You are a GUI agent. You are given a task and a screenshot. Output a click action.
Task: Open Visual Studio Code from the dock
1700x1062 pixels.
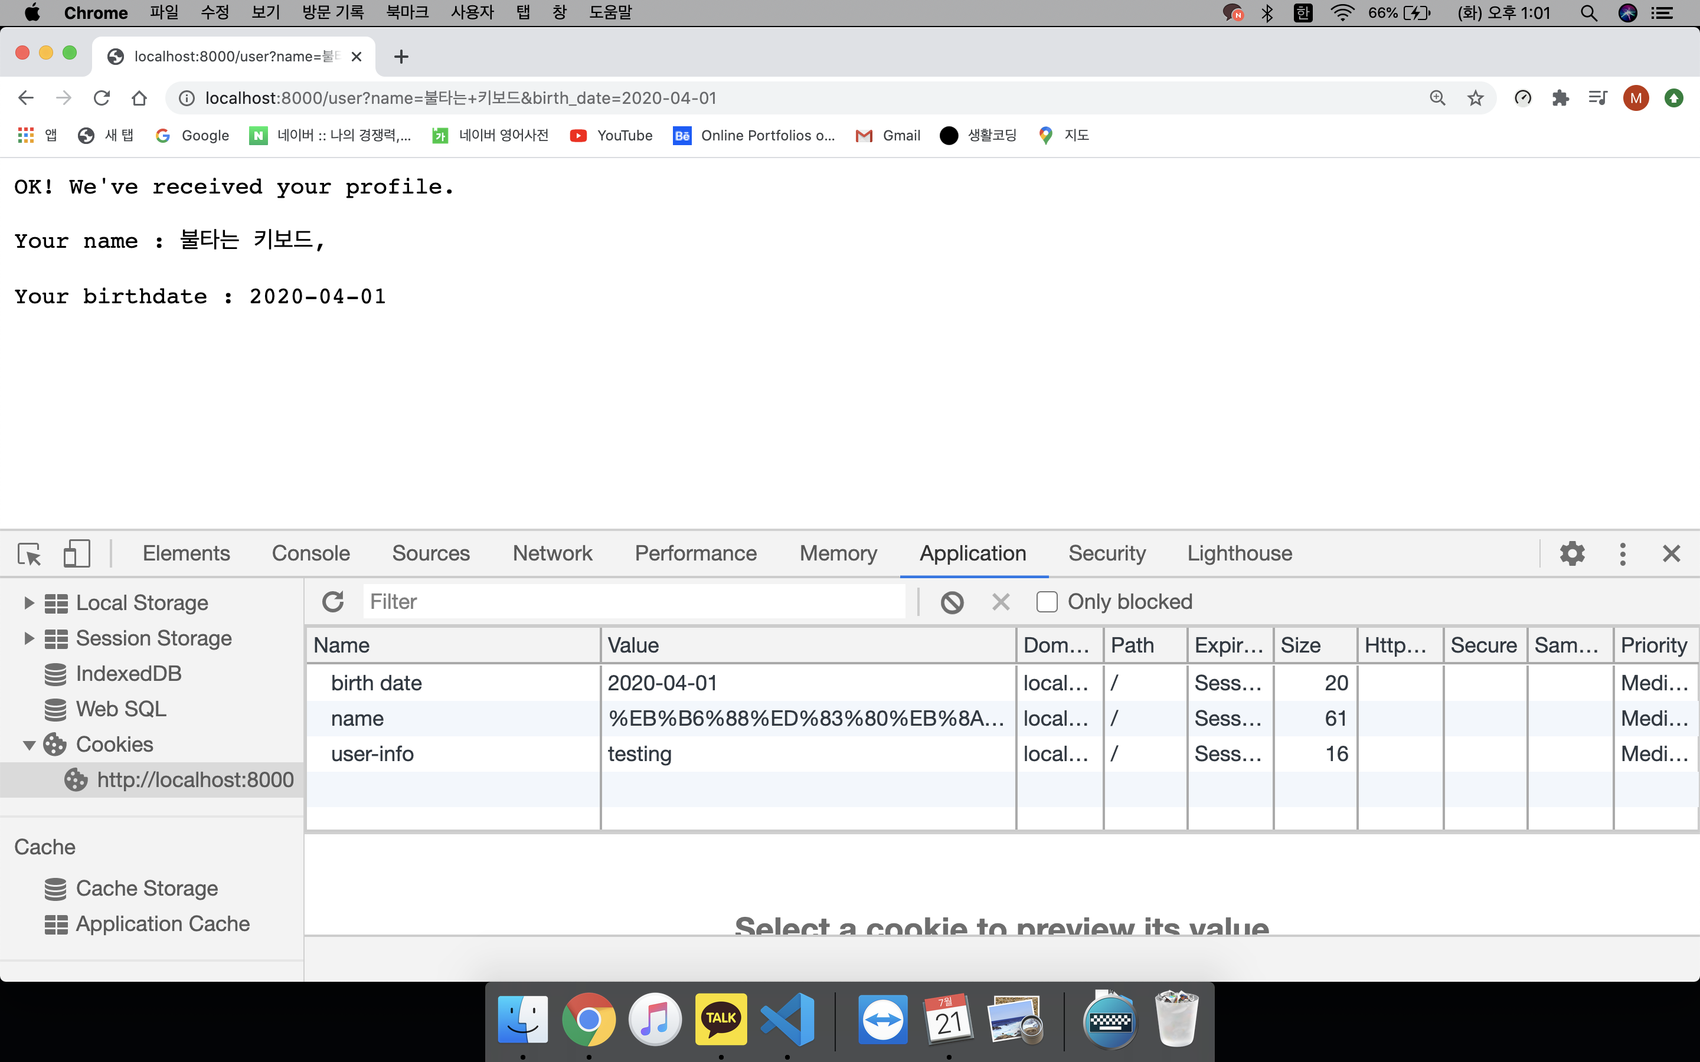[787, 1019]
